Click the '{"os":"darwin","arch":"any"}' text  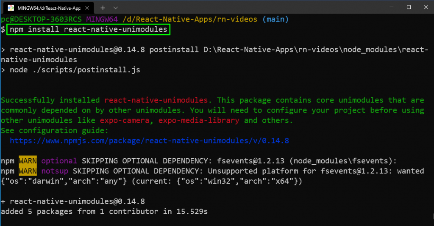tap(64, 181)
